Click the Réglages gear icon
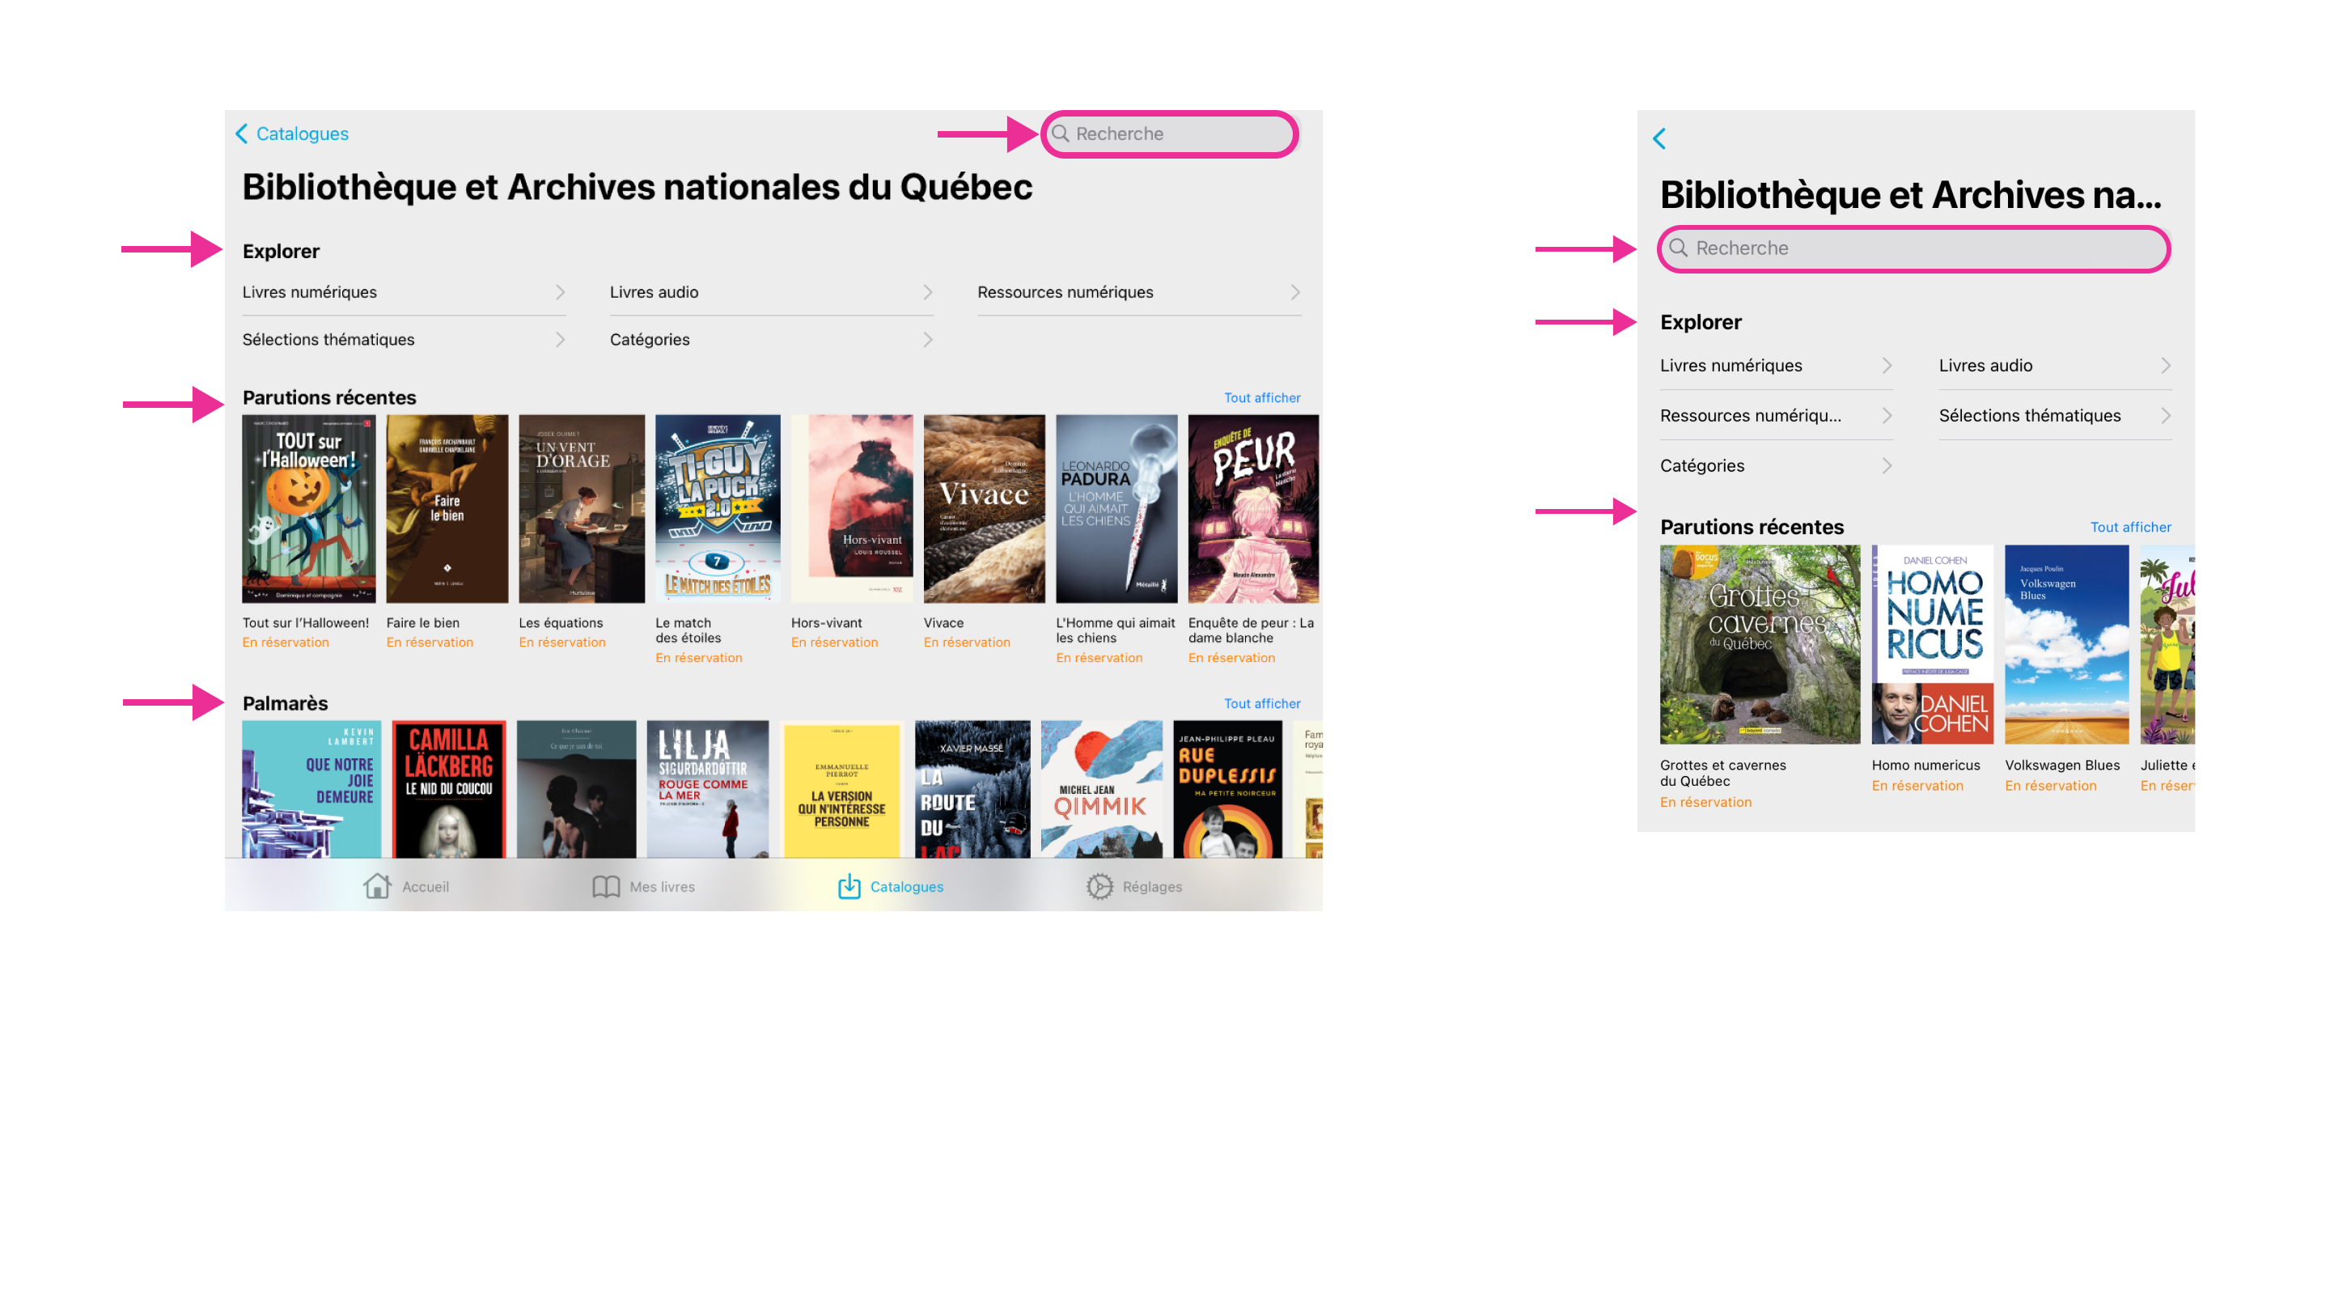Image resolution: width=2330 pixels, height=1311 pixels. pos(1100,887)
